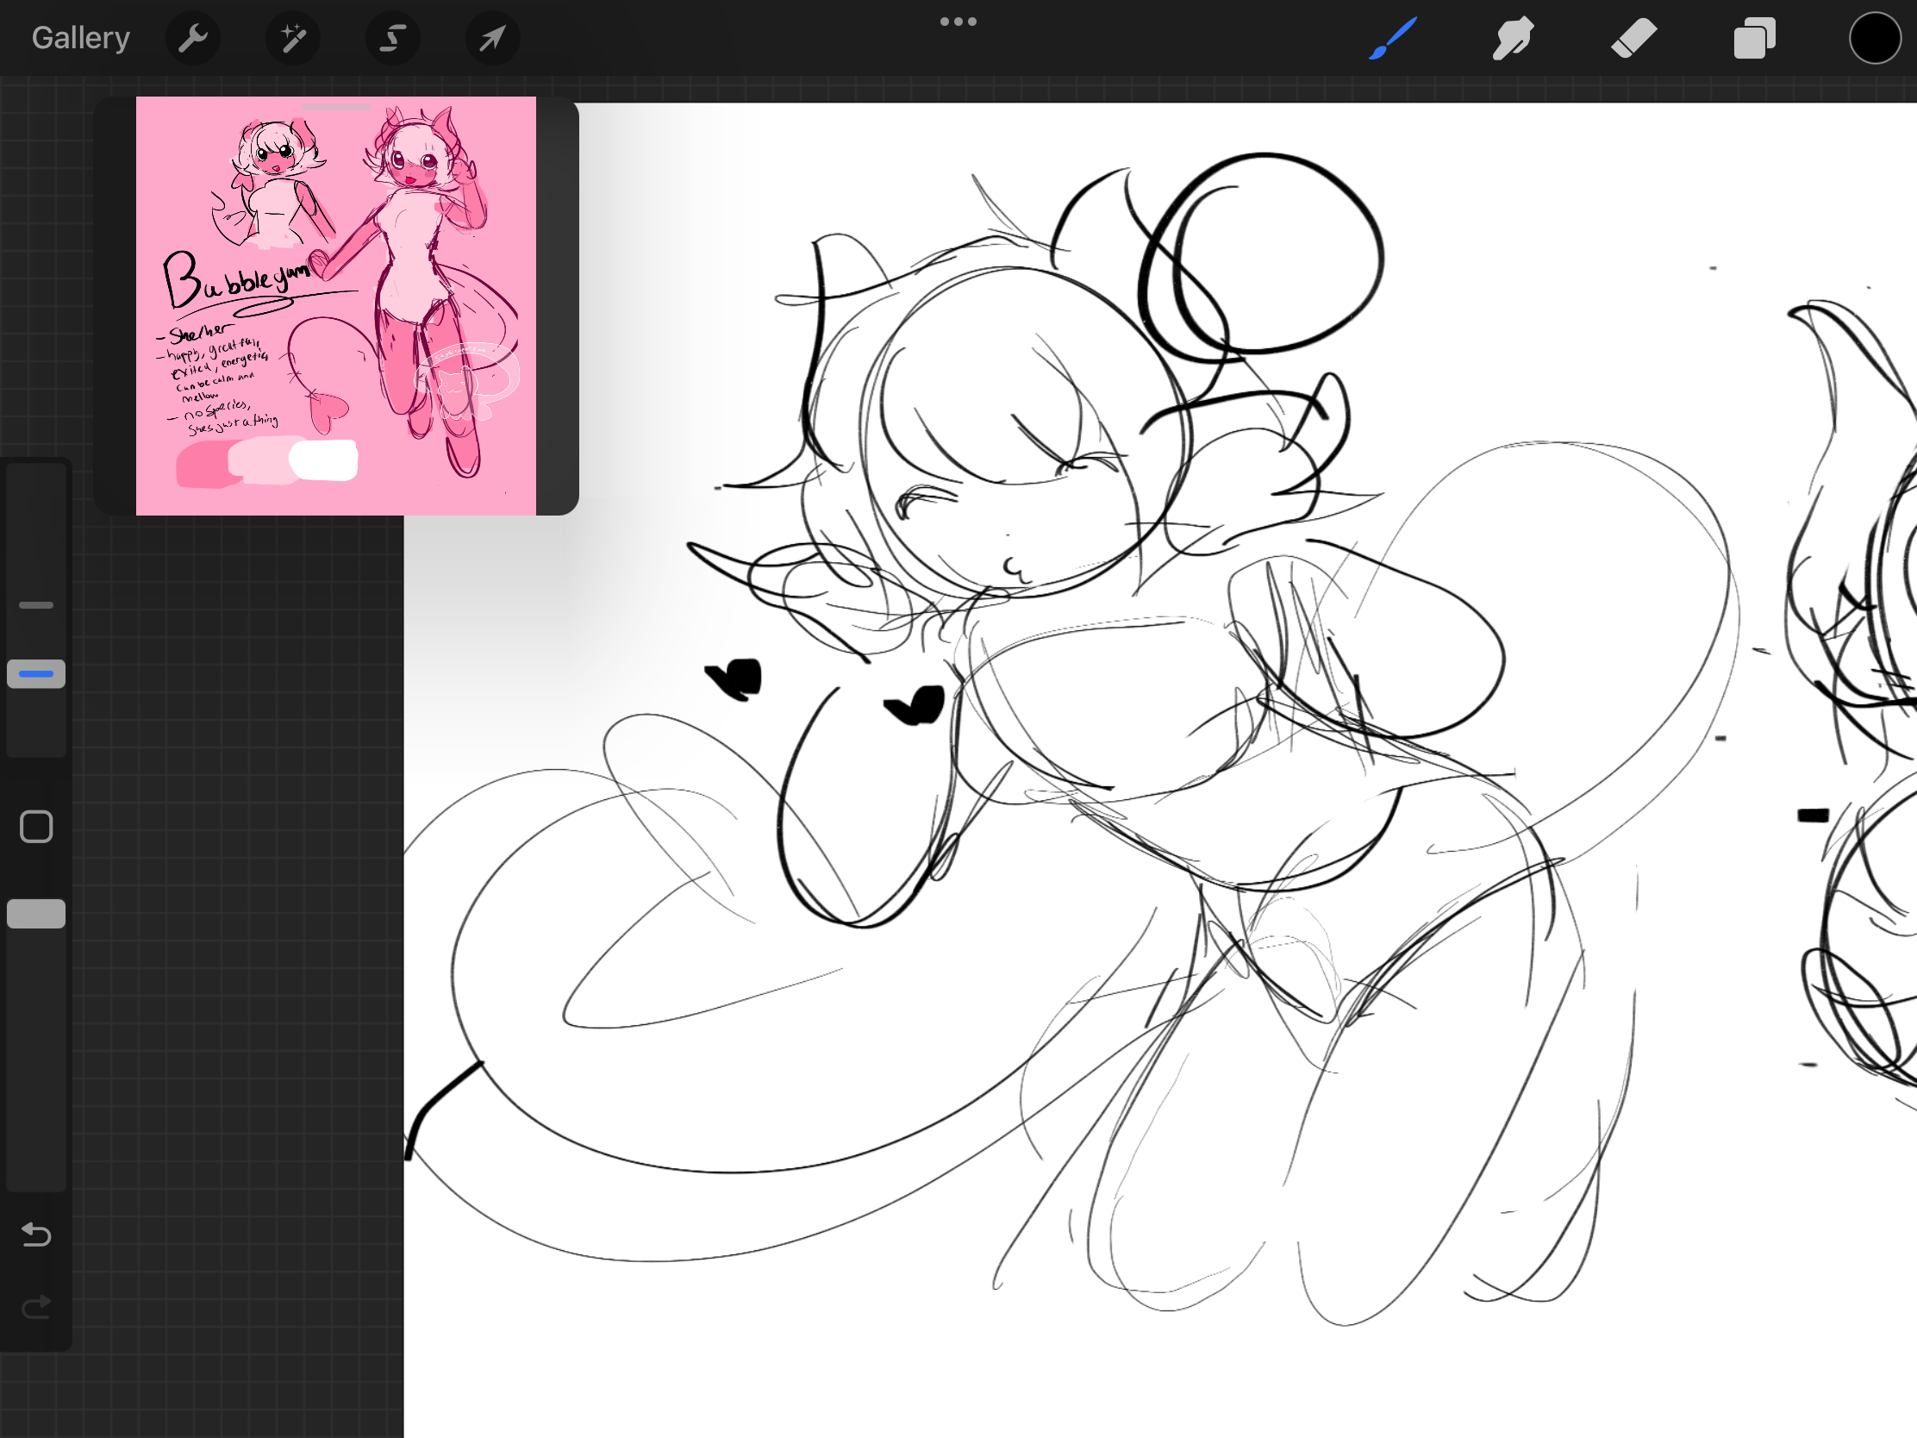Click the brush opacity slider handle

pos(36,914)
